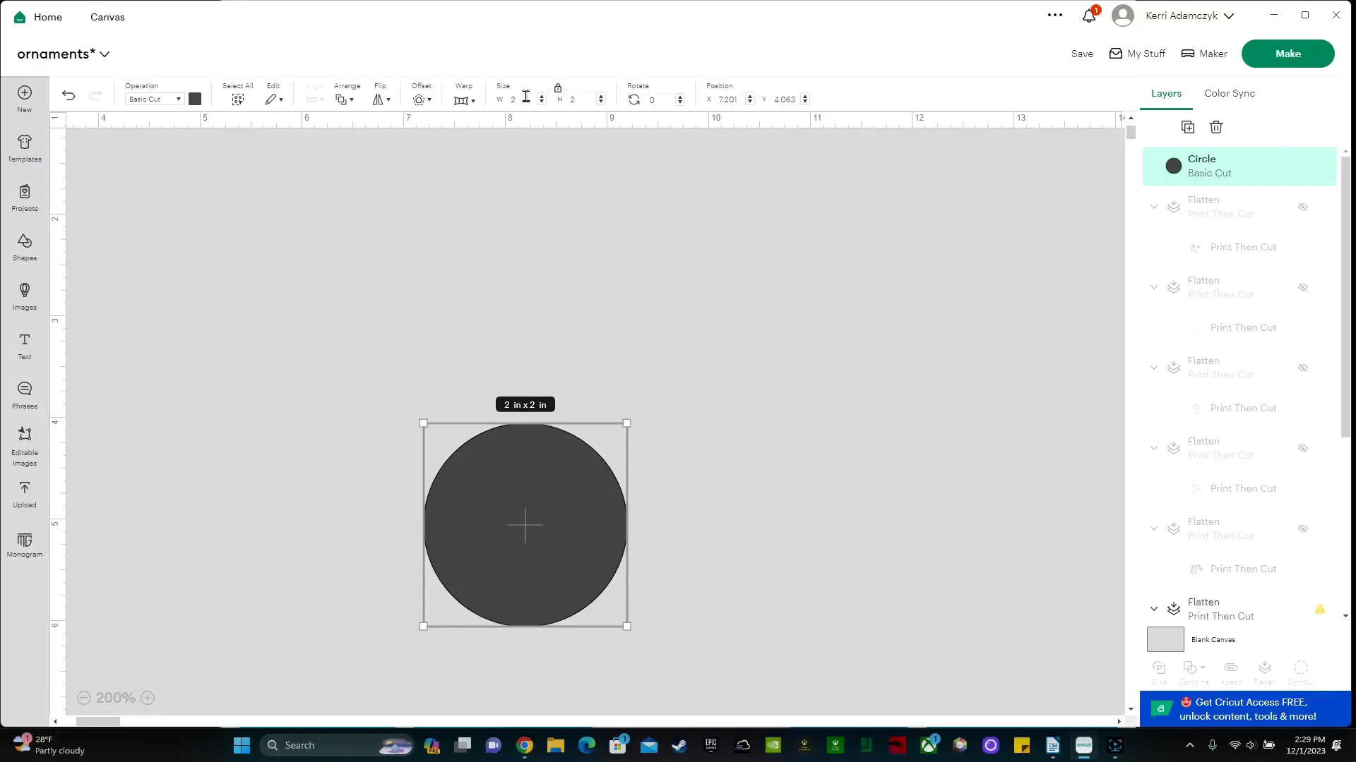Switch to the Layers tab
This screenshot has height=762, width=1356.
[x=1166, y=93]
